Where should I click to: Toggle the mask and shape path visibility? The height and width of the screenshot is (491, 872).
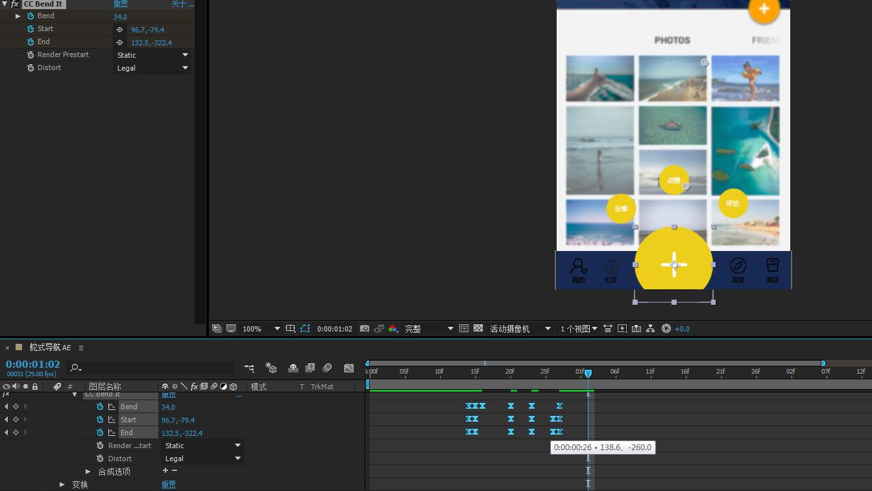pyautogui.click(x=305, y=329)
